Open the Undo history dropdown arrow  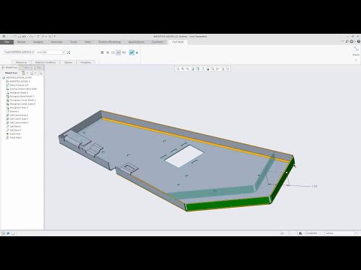[x=27, y=37]
